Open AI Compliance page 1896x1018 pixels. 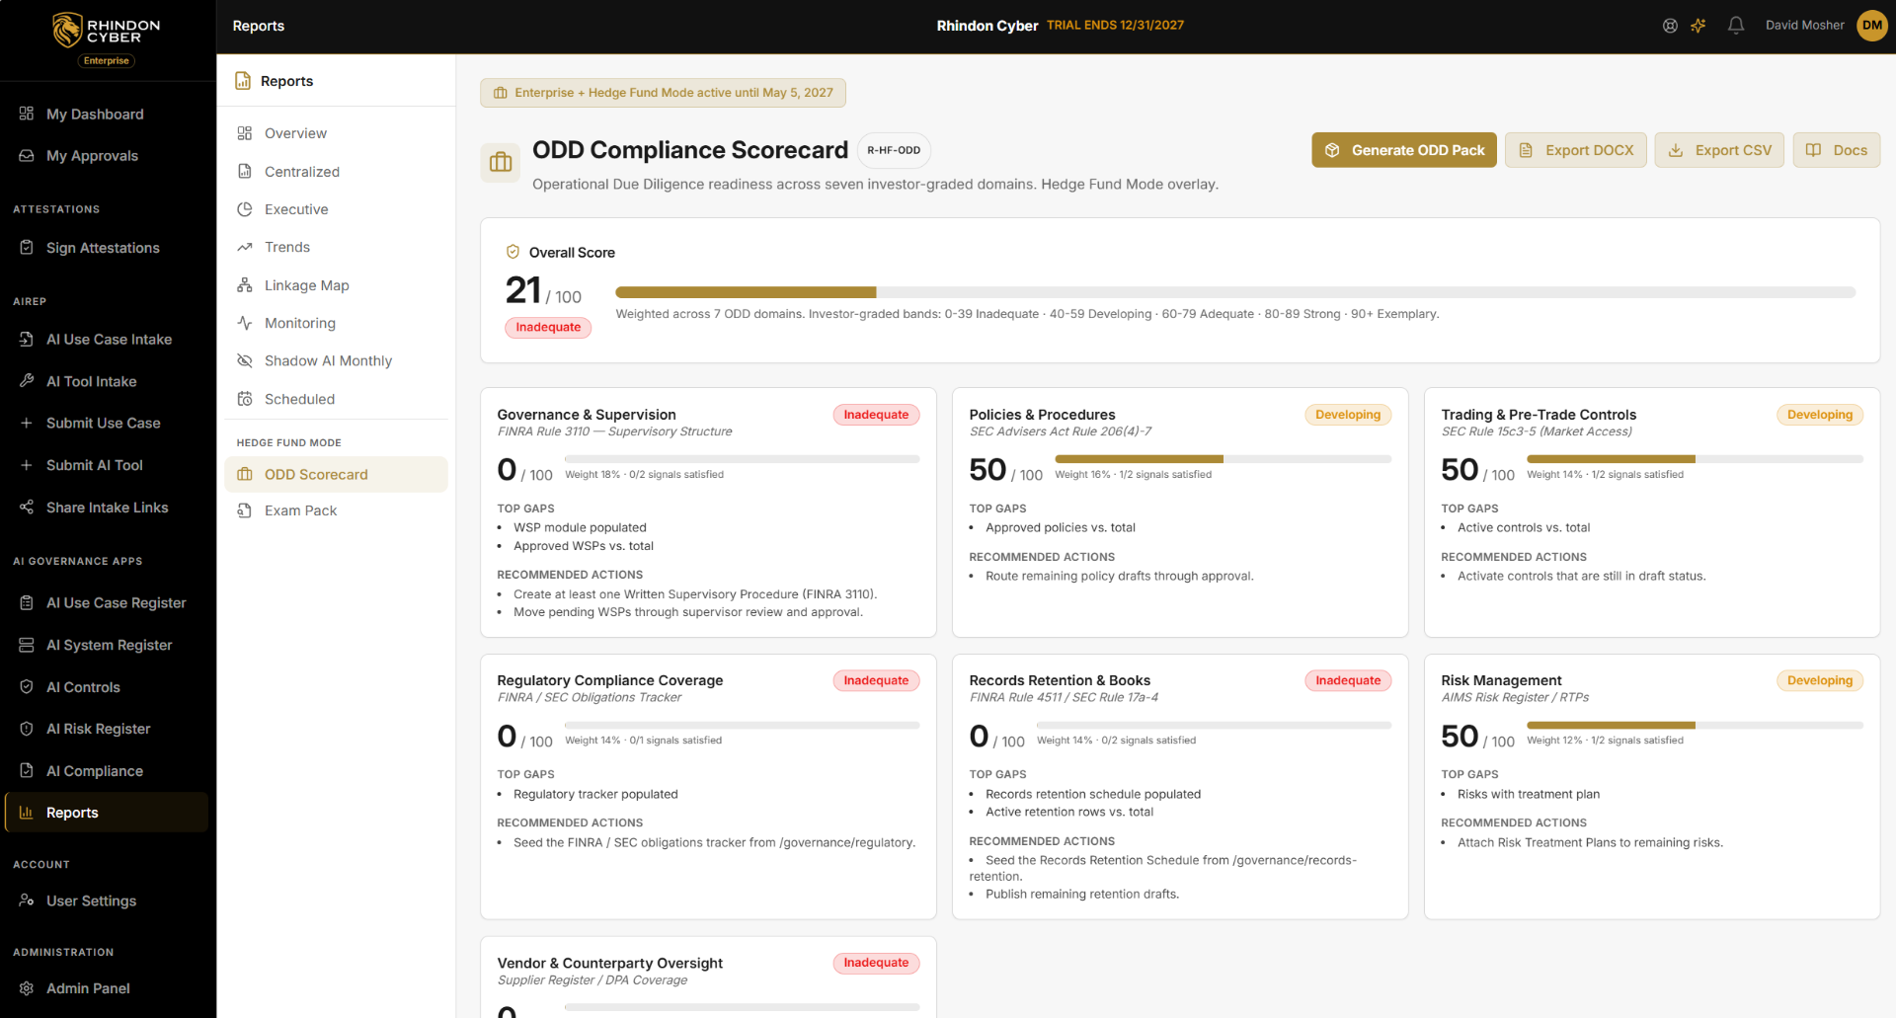point(107,771)
